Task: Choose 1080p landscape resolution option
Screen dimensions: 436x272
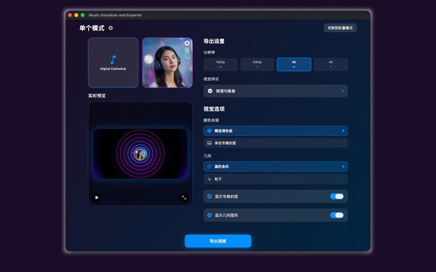Action: 221,64
